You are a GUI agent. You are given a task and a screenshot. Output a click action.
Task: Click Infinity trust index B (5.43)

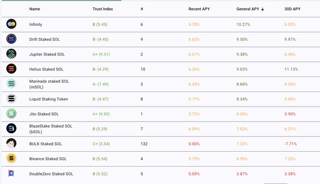click(100, 24)
